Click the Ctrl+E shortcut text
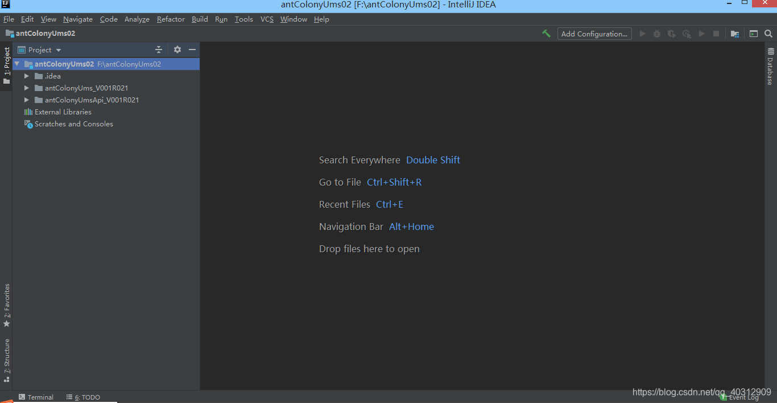This screenshot has width=777, height=403. [390, 204]
